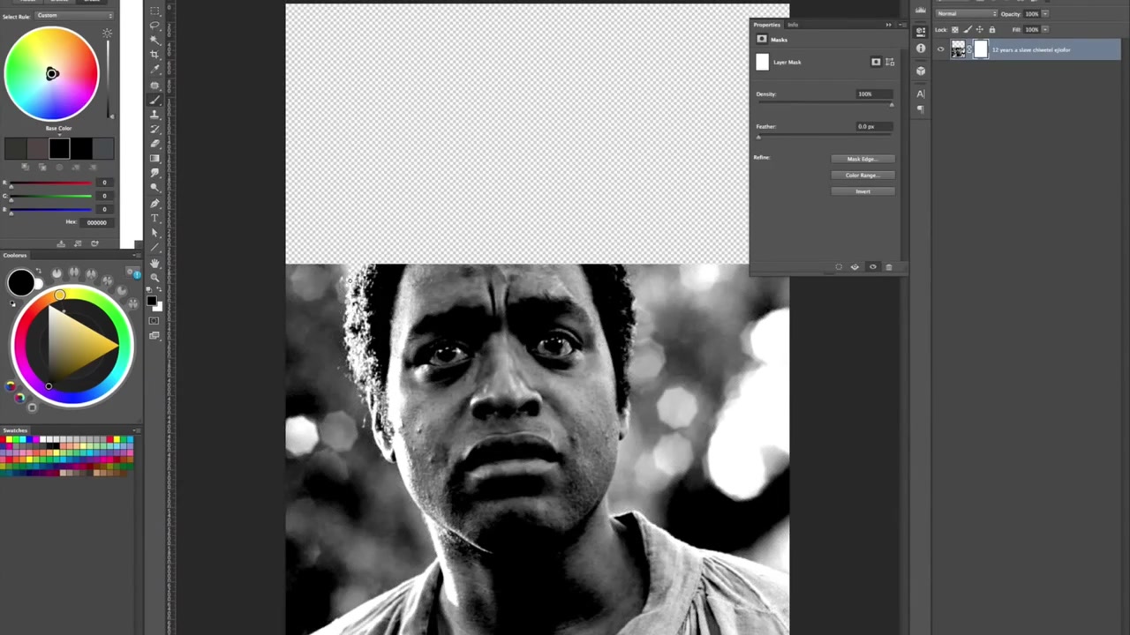Screen dimensions: 1130x635
Task: Click the Apply Mask icon
Action: 855,266
